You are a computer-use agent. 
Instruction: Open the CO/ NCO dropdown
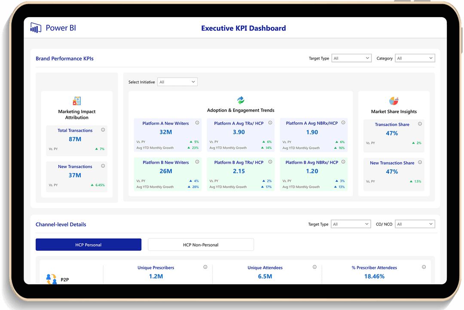click(415, 224)
